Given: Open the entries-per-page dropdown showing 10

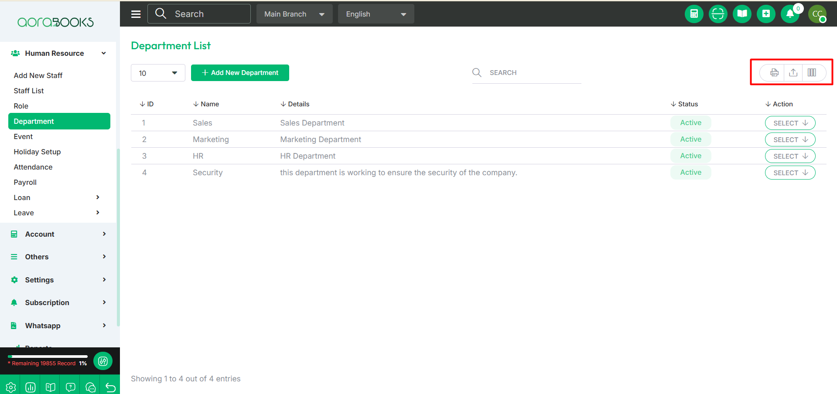Looking at the screenshot, I should coord(158,73).
